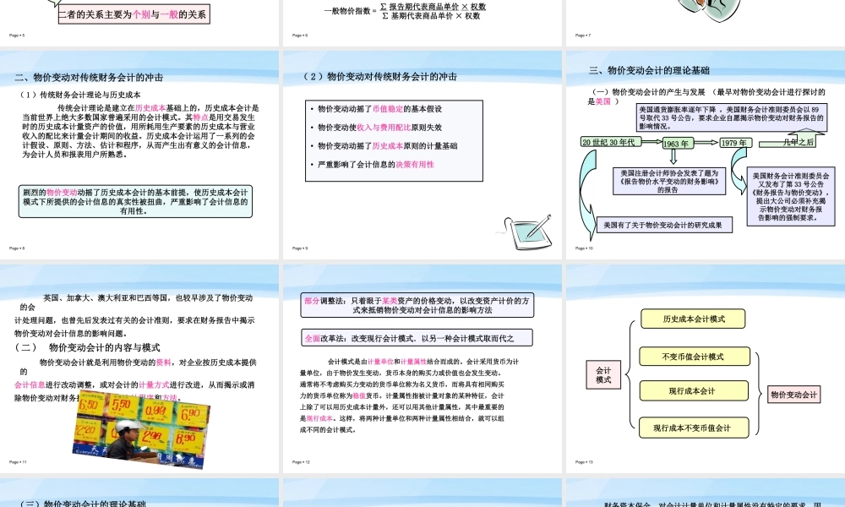Expand the 美国有了关于物价变动会计的研究成果 box

(663, 224)
